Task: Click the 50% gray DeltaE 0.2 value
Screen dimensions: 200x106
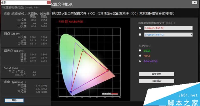Action: 34,75
